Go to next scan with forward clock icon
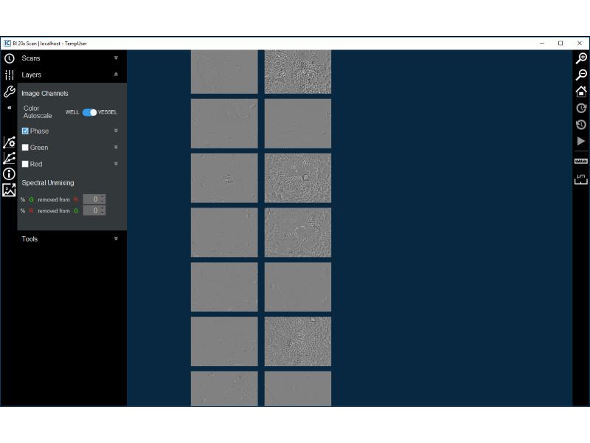The width and height of the screenshot is (590, 443). pos(581,108)
